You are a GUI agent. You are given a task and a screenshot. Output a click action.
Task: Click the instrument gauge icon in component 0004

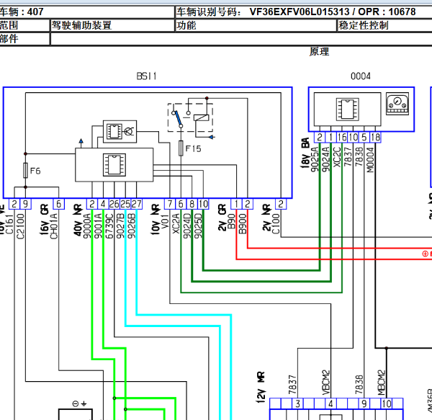[397, 104]
